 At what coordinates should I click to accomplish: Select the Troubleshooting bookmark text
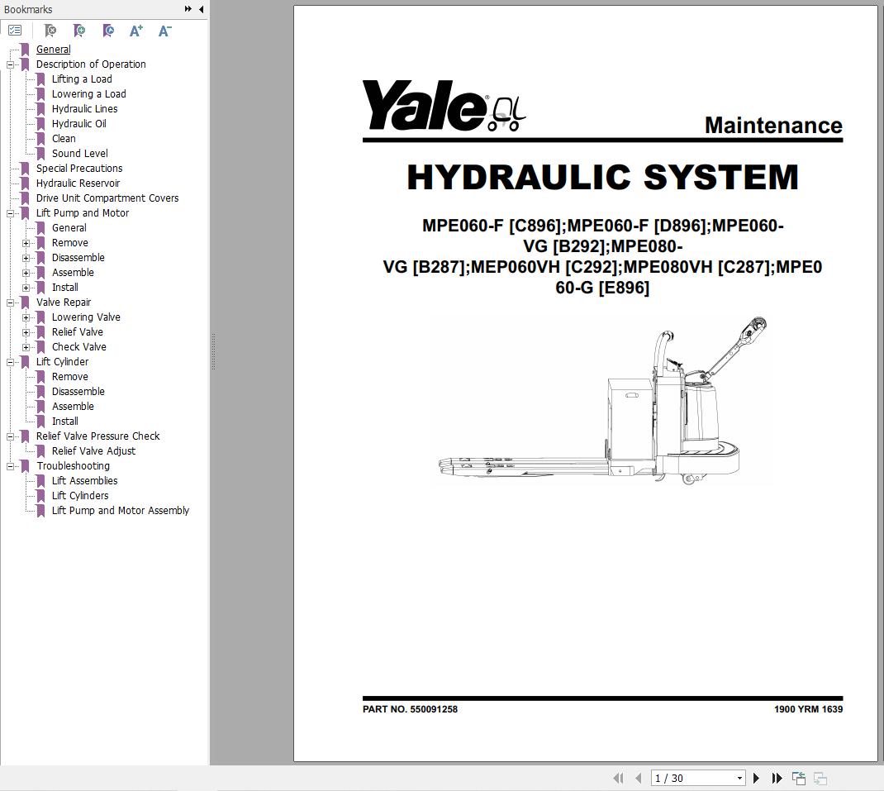(74, 465)
